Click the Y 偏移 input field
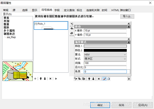 105,35
